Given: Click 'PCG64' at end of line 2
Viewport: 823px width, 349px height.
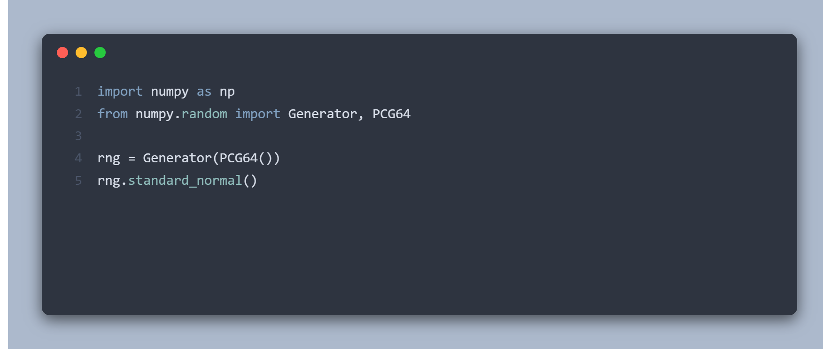Looking at the screenshot, I should click(x=391, y=114).
